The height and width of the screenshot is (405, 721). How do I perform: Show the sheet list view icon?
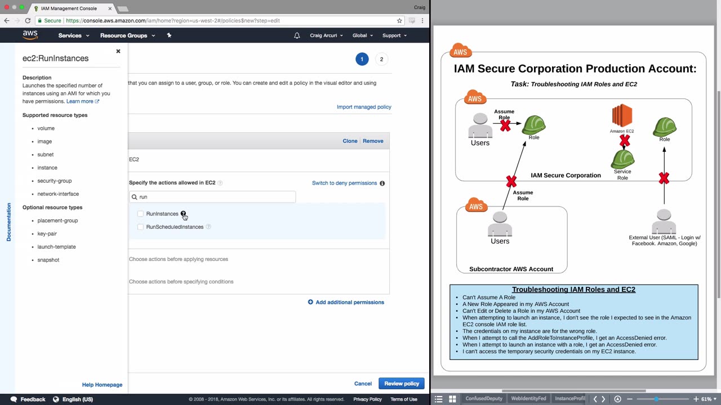click(439, 399)
